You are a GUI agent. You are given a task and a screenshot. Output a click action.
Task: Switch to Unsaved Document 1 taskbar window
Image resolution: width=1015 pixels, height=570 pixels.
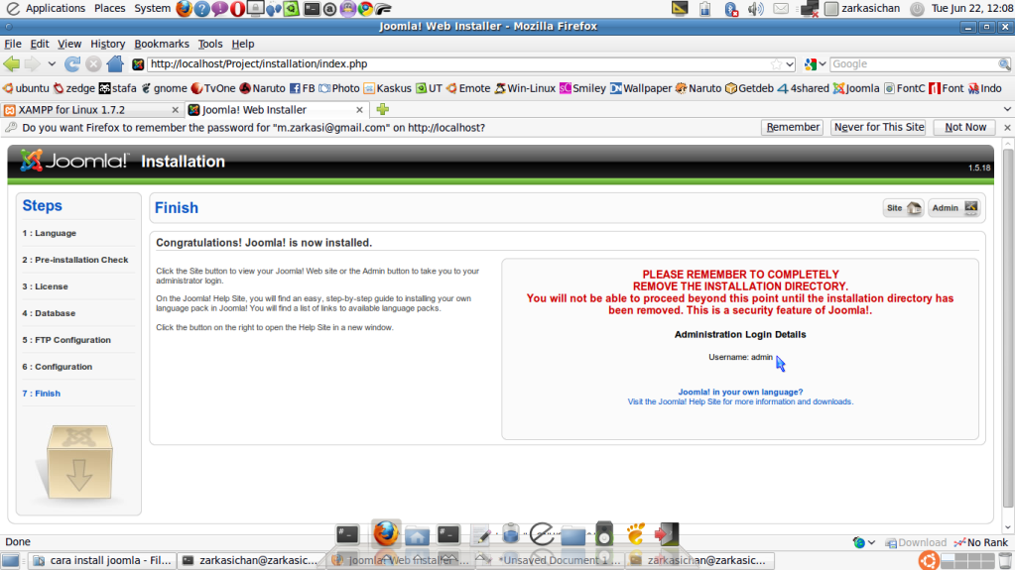[x=552, y=560]
